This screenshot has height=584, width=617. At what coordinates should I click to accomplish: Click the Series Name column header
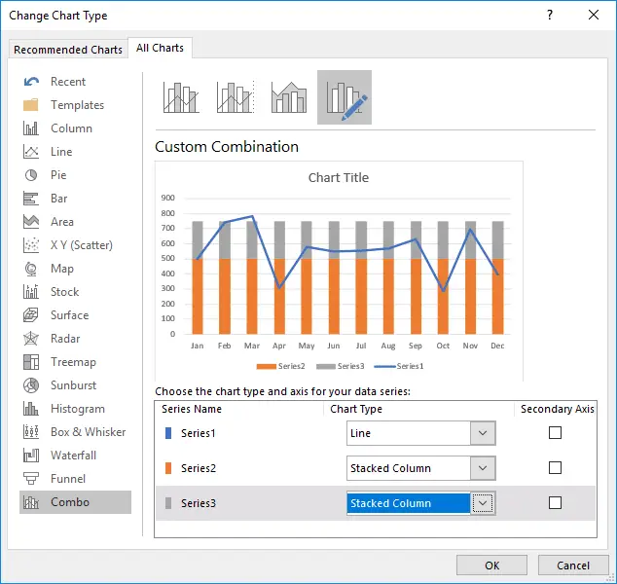click(192, 409)
